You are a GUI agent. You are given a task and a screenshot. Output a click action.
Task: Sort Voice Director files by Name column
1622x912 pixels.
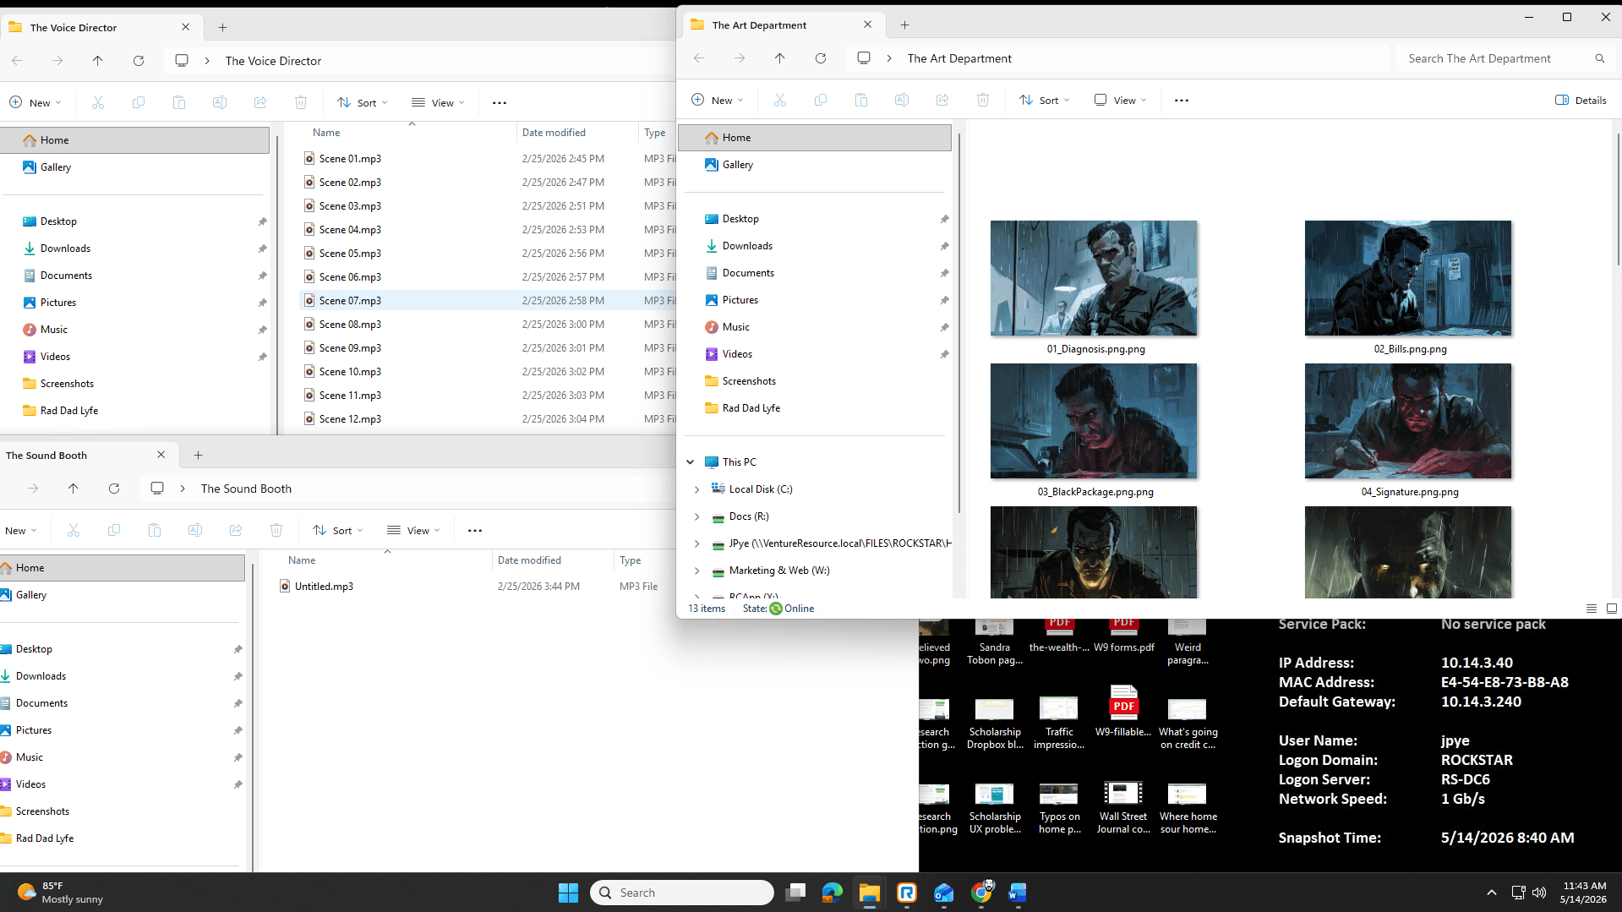pyautogui.click(x=326, y=133)
